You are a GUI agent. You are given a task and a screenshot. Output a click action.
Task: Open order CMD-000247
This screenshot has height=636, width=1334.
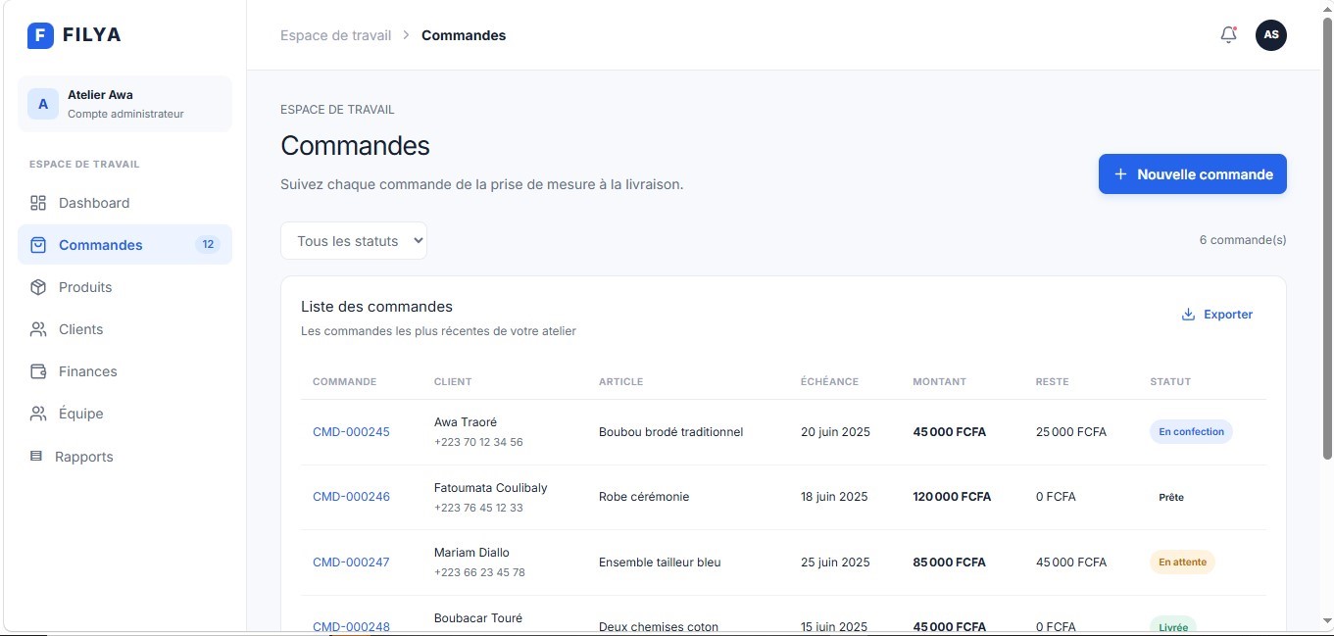point(351,563)
